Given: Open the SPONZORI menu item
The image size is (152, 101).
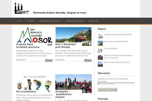Looking at the screenshot, I should [93, 21].
